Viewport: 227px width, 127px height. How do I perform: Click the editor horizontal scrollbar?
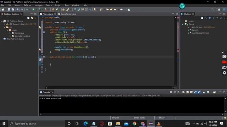click(110, 87)
